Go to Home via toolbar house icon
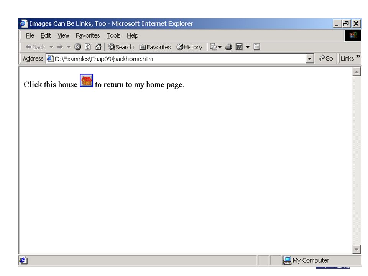 click(x=98, y=47)
